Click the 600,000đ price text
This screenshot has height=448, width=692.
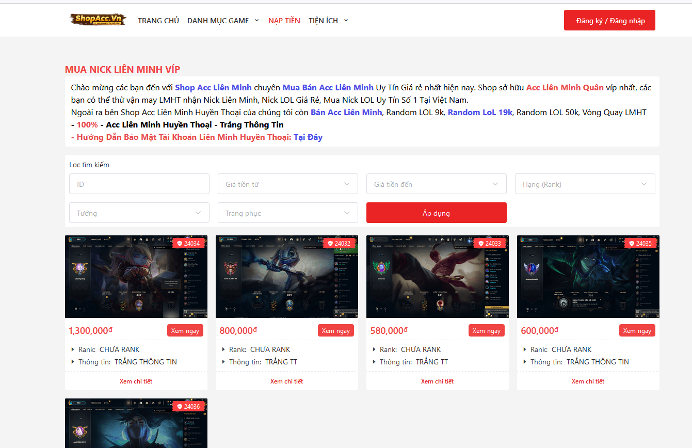click(x=539, y=331)
